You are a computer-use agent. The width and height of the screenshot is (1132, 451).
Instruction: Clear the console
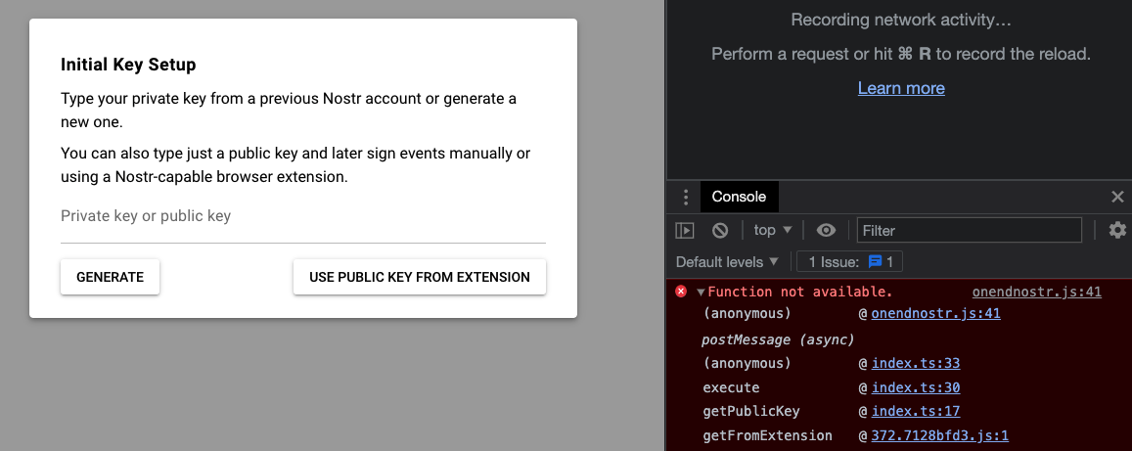(720, 230)
